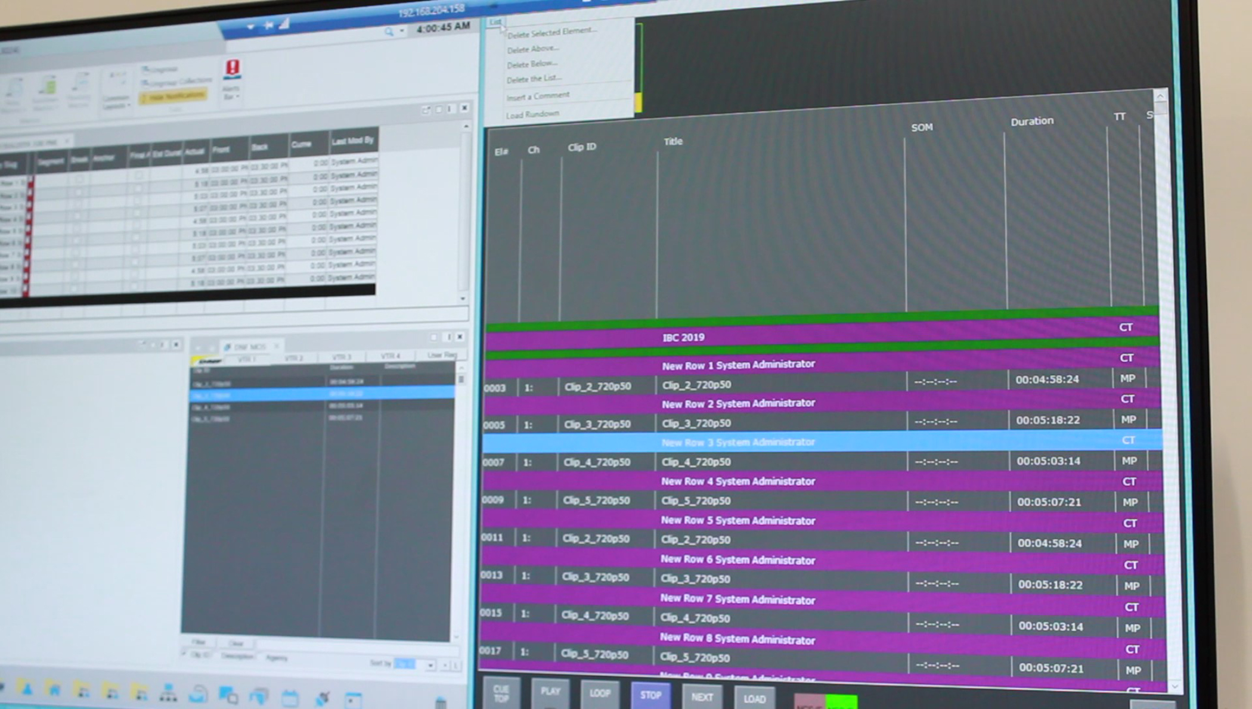The image size is (1252, 709).
Task: Switch to the VTR 2 tab
Action: click(295, 358)
